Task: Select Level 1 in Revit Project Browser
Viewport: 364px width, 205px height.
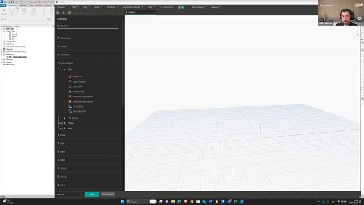Action: 14,36
